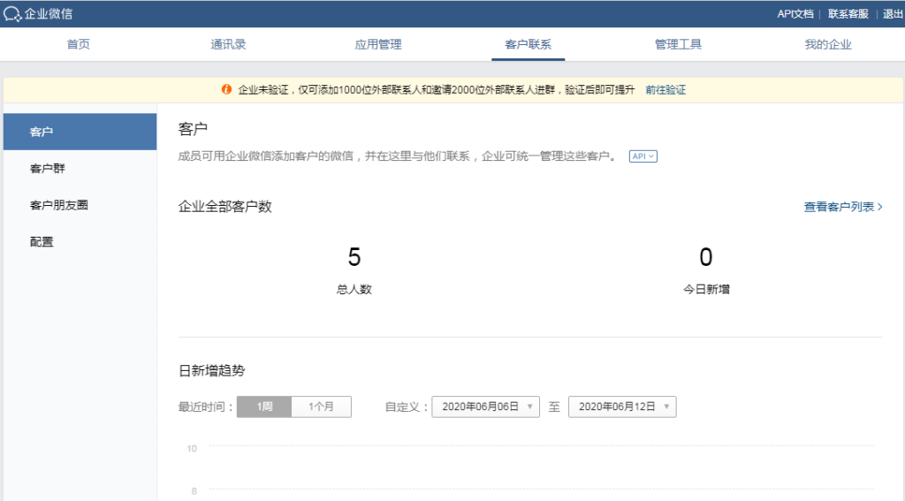905x501 pixels.
Task: Select 客户群 in left sidebar
Action: point(48,168)
